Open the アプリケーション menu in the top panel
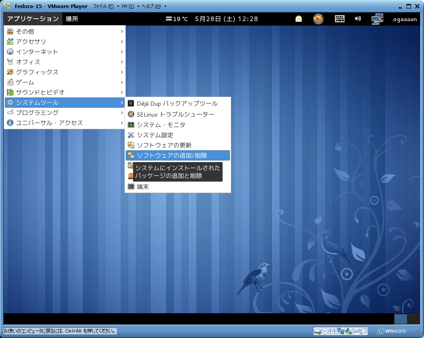The height and width of the screenshot is (338, 424). coord(33,19)
